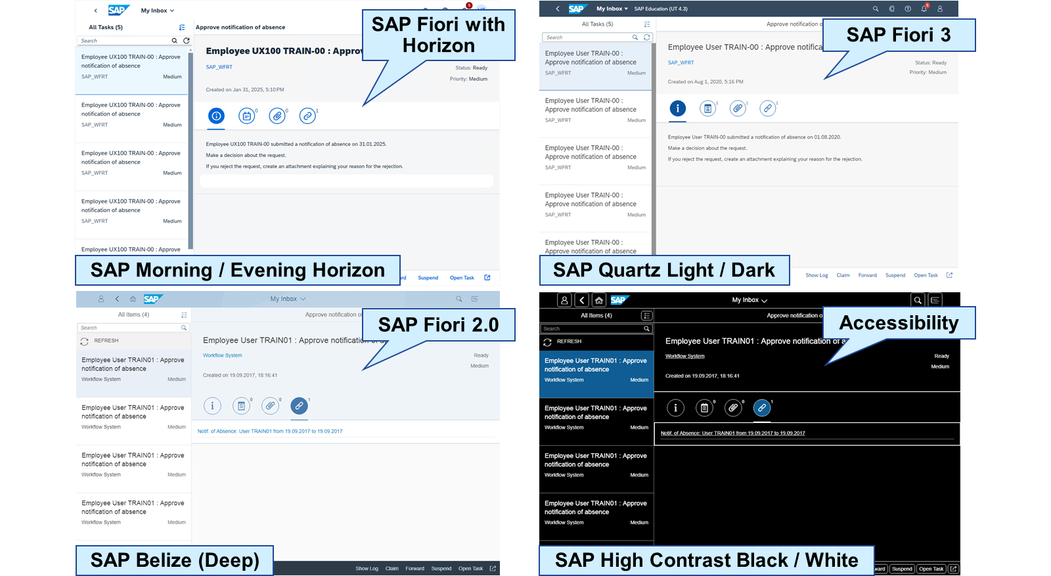
Task: Click Show Log in Quartz footer
Action: coord(816,275)
